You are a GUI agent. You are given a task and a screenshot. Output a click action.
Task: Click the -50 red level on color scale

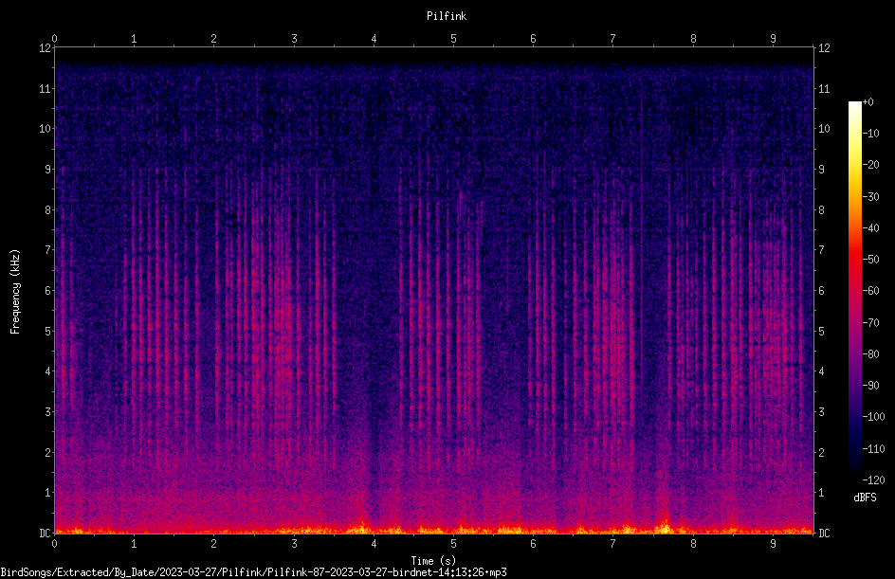coord(871,259)
